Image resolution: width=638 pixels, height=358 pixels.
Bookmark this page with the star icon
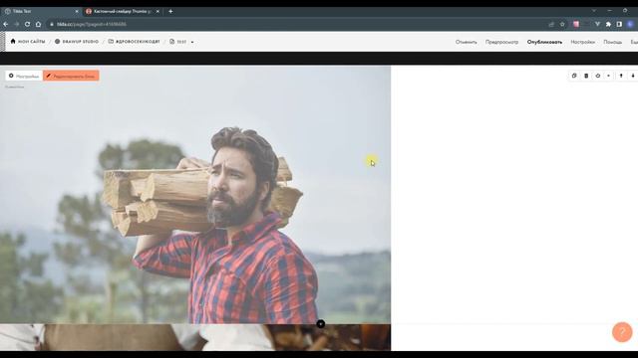(562, 24)
